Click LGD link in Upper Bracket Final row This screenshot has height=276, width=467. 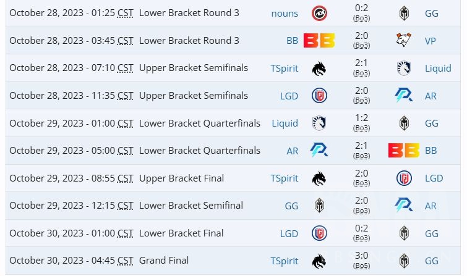pos(434,178)
